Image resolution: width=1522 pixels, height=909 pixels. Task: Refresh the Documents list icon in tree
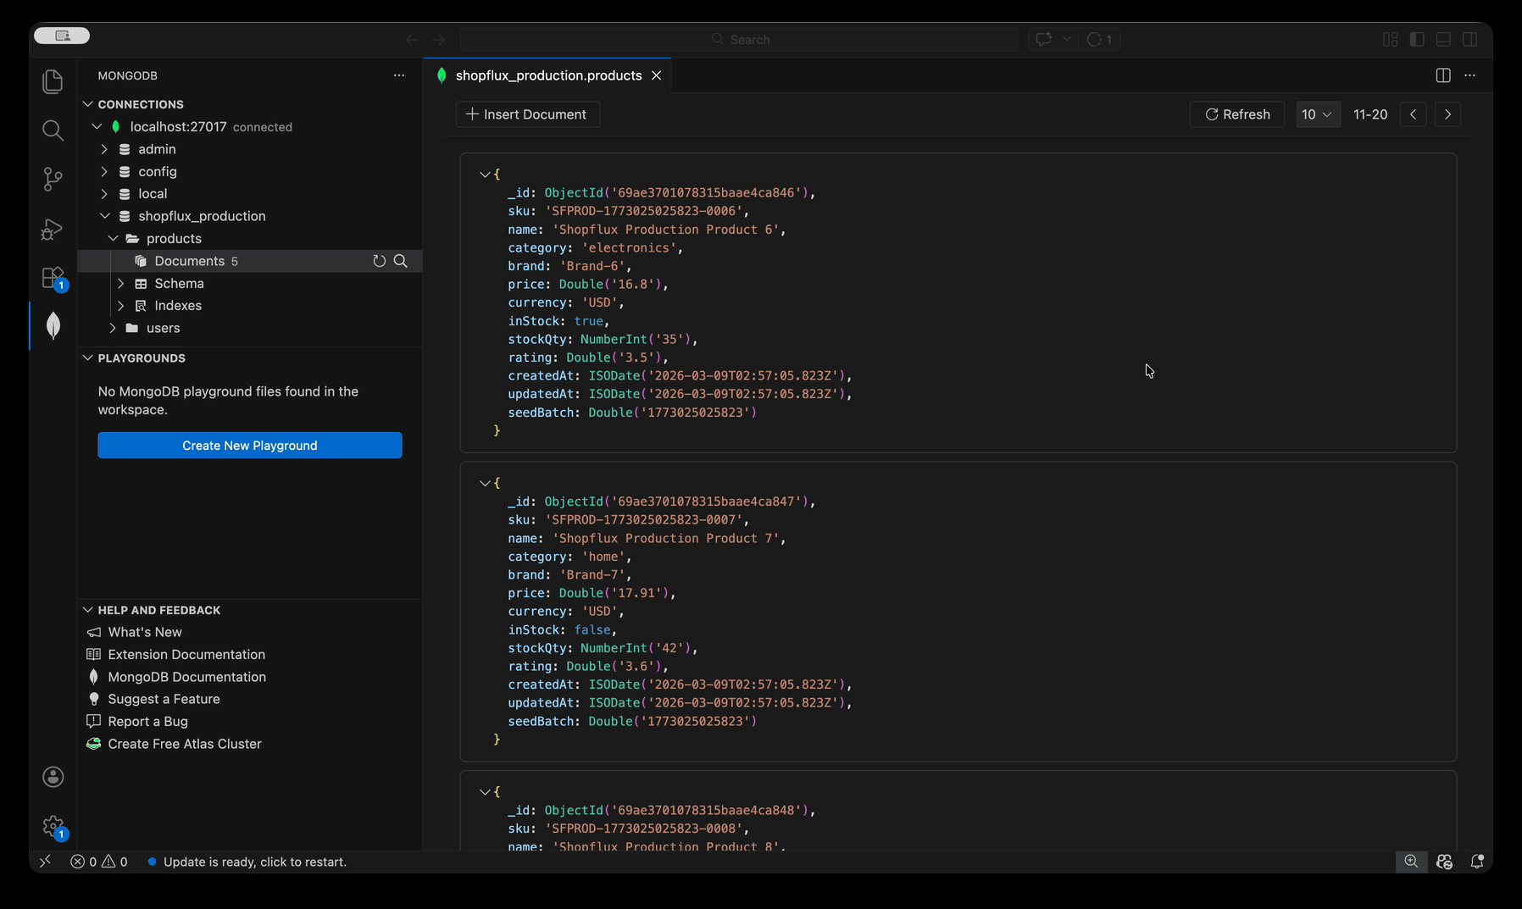(379, 261)
